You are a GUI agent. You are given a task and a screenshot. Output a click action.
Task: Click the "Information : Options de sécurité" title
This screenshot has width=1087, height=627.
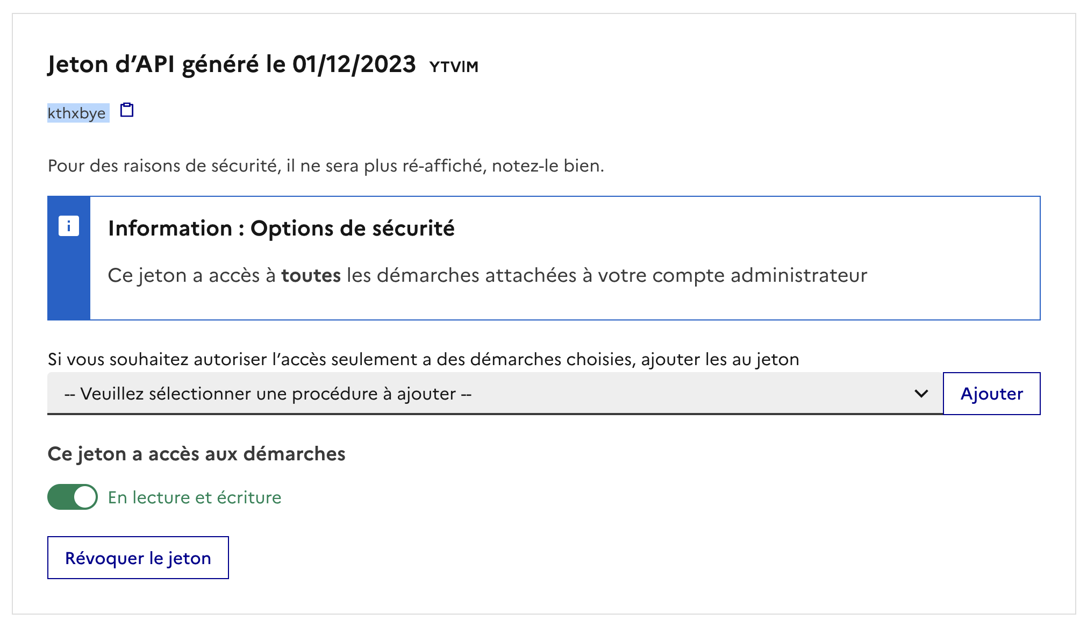pos(281,229)
